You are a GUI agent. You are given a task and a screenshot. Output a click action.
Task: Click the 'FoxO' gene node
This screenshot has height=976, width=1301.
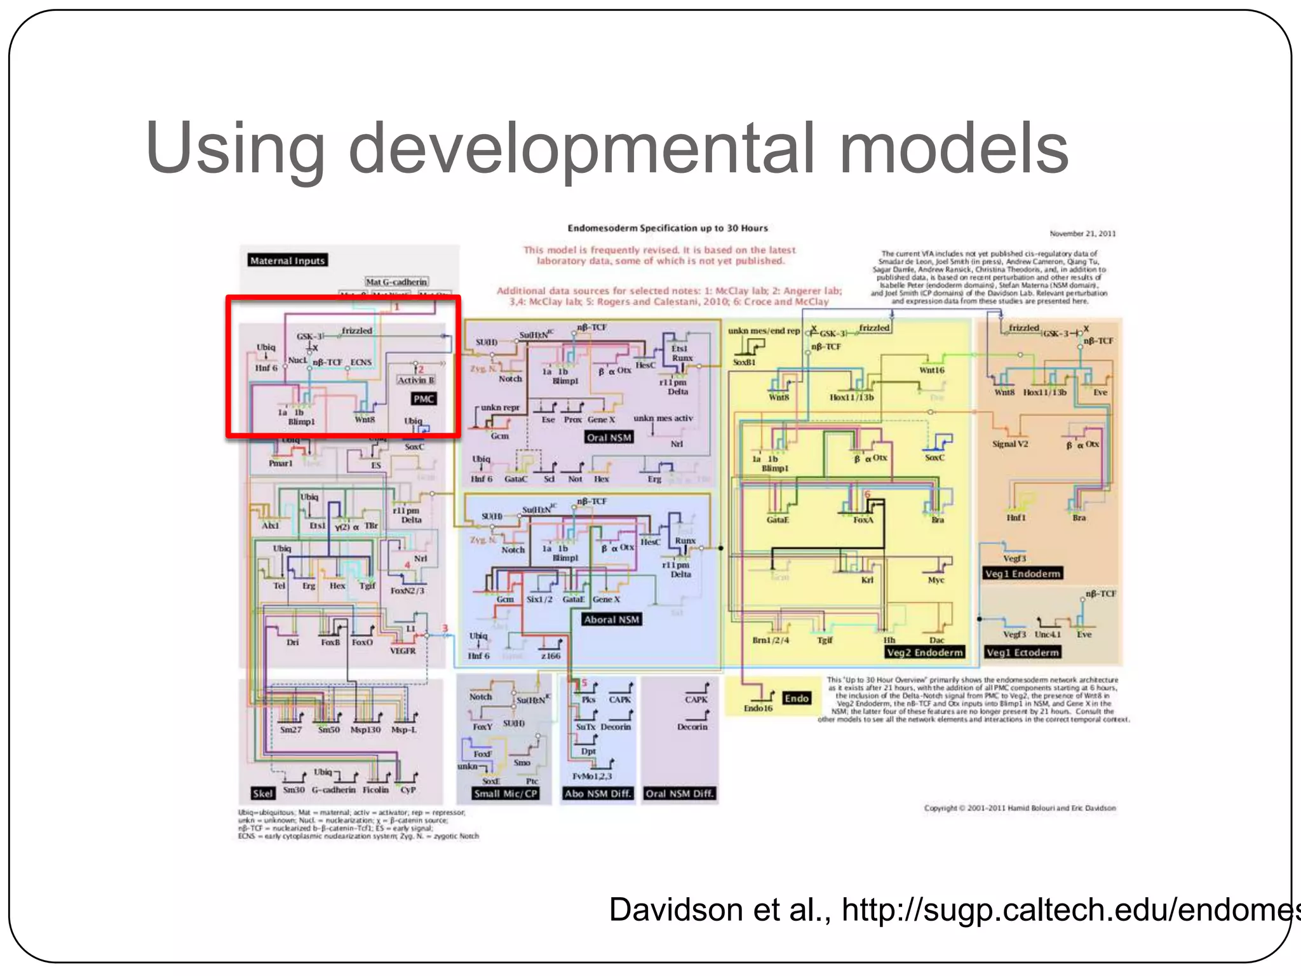tap(362, 642)
